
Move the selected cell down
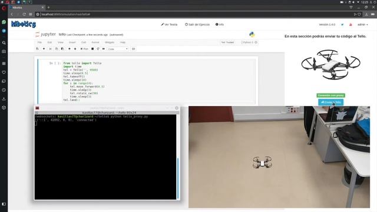[75, 49]
